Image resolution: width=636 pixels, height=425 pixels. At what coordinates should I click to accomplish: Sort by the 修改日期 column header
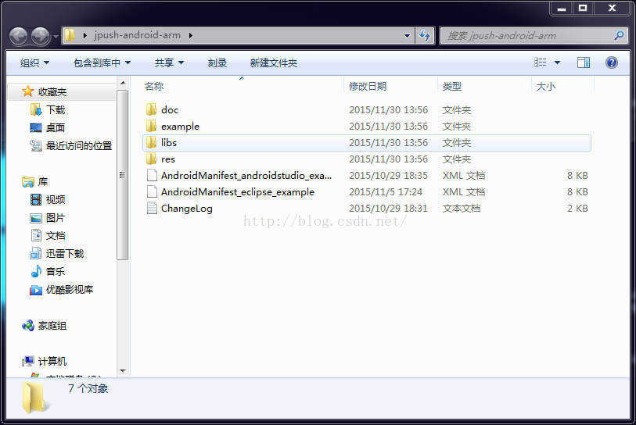tap(368, 86)
